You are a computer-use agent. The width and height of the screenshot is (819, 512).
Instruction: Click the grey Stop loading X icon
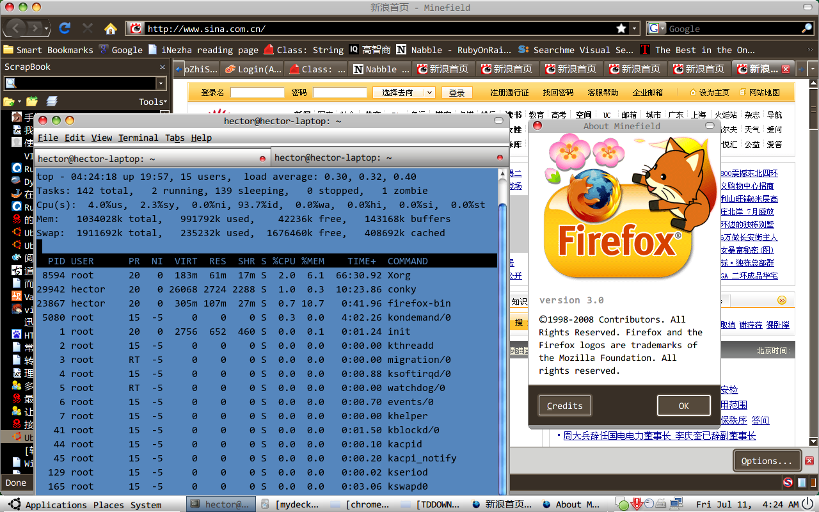point(88,28)
